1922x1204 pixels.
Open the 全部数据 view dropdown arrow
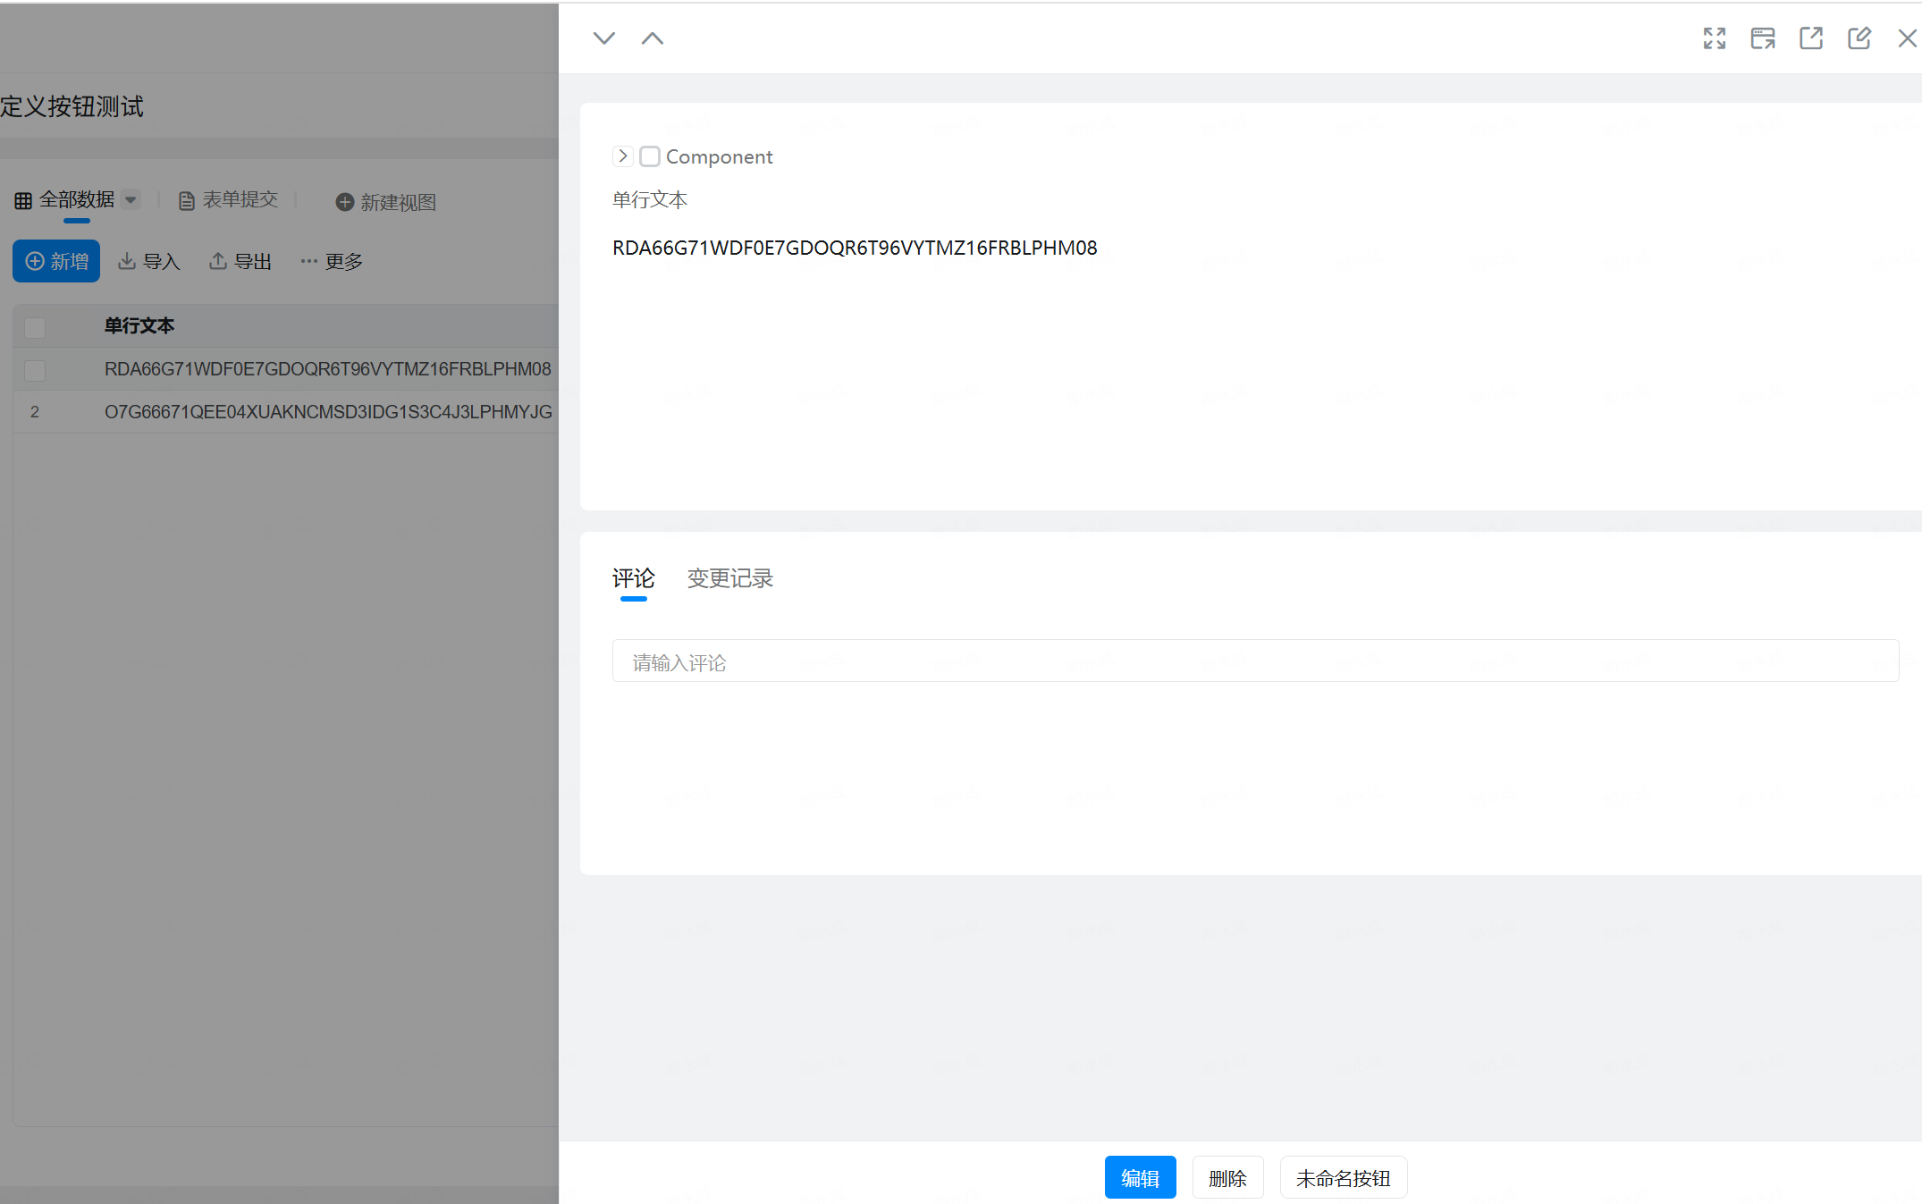[x=131, y=199]
